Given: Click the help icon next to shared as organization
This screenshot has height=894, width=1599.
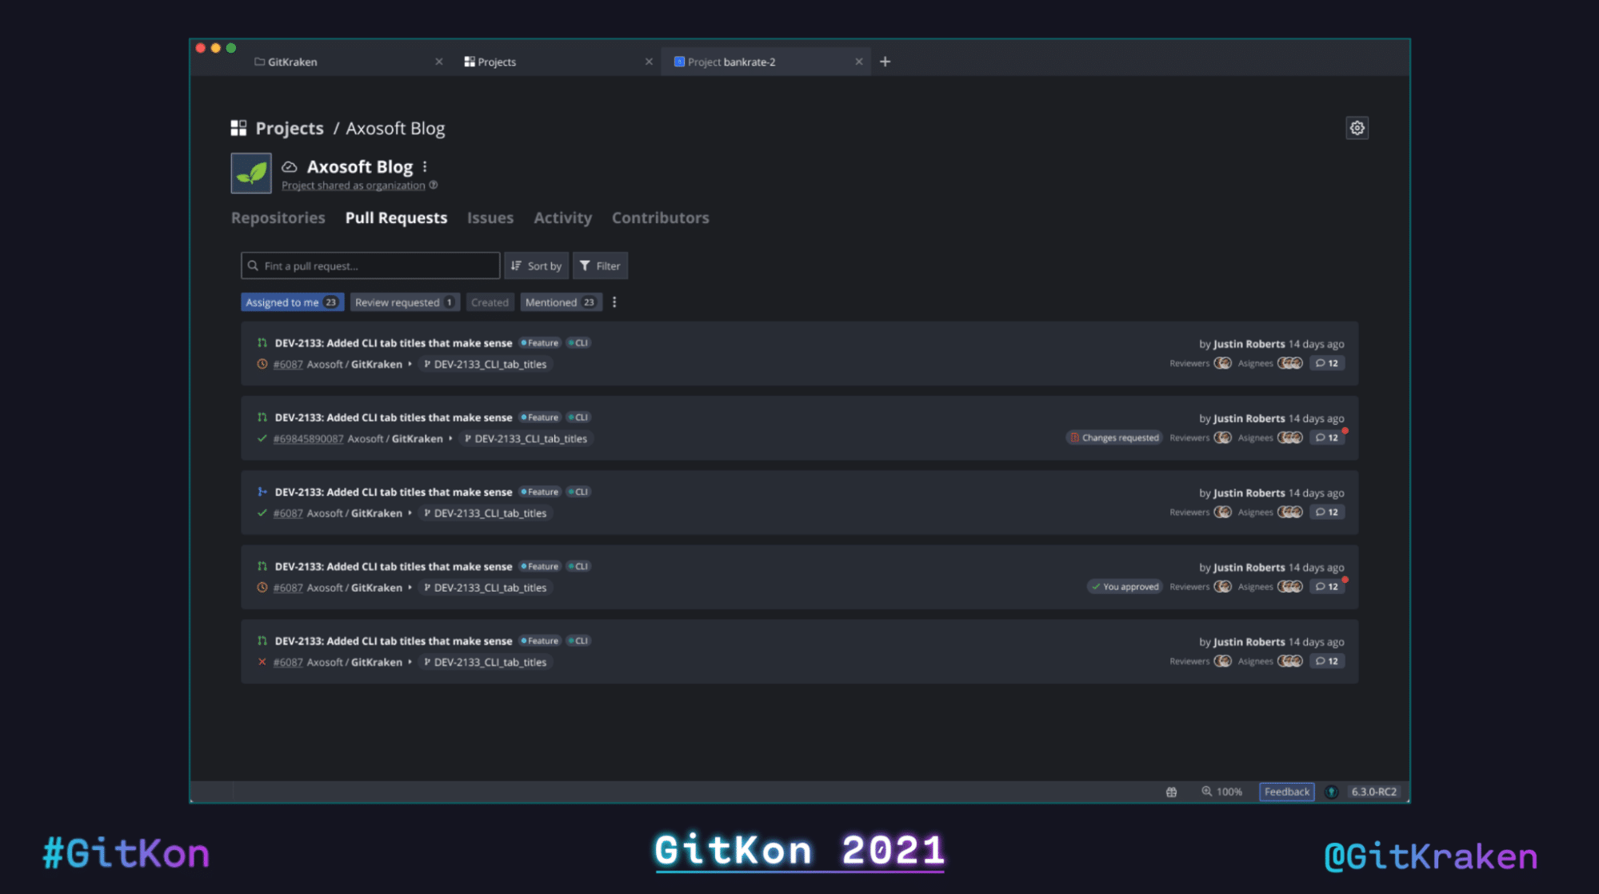Looking at the screenshot, I should pos(434,185).
